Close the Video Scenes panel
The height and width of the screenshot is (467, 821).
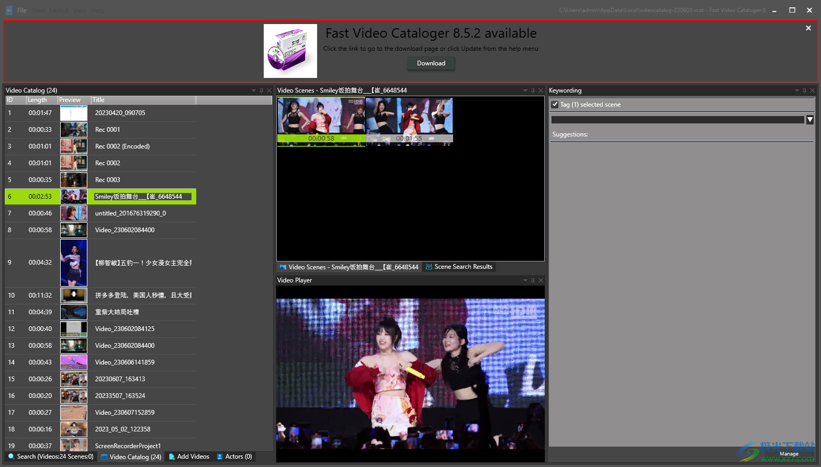(541, 90)
